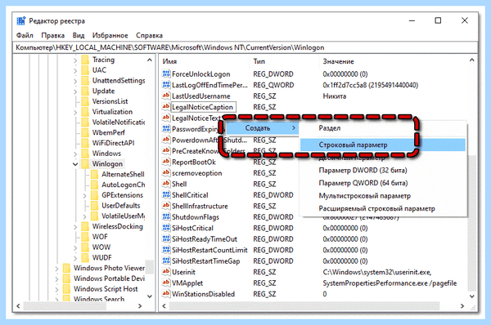This screenshot has height=325, width=491.
Task: Expand the GPExtensions tree node
Action: 85,195
